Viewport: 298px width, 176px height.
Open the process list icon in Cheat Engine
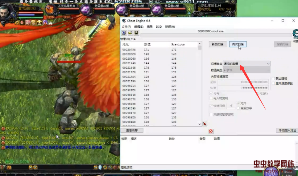124,33
